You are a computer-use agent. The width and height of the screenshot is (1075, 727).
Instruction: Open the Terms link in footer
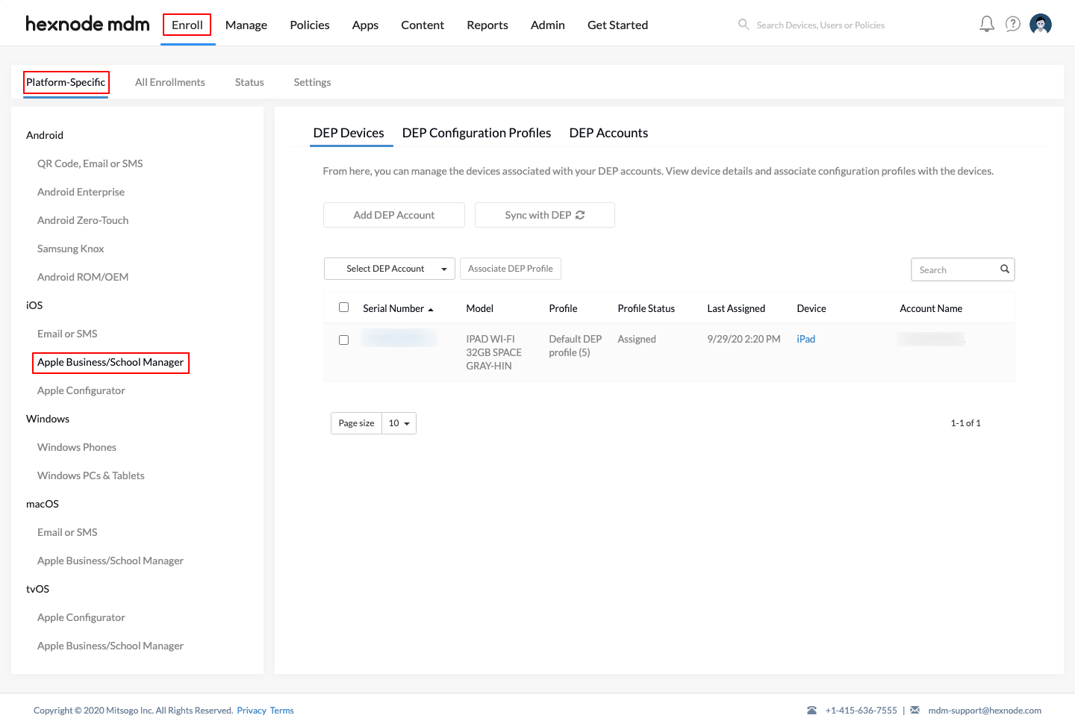(281, 711)
